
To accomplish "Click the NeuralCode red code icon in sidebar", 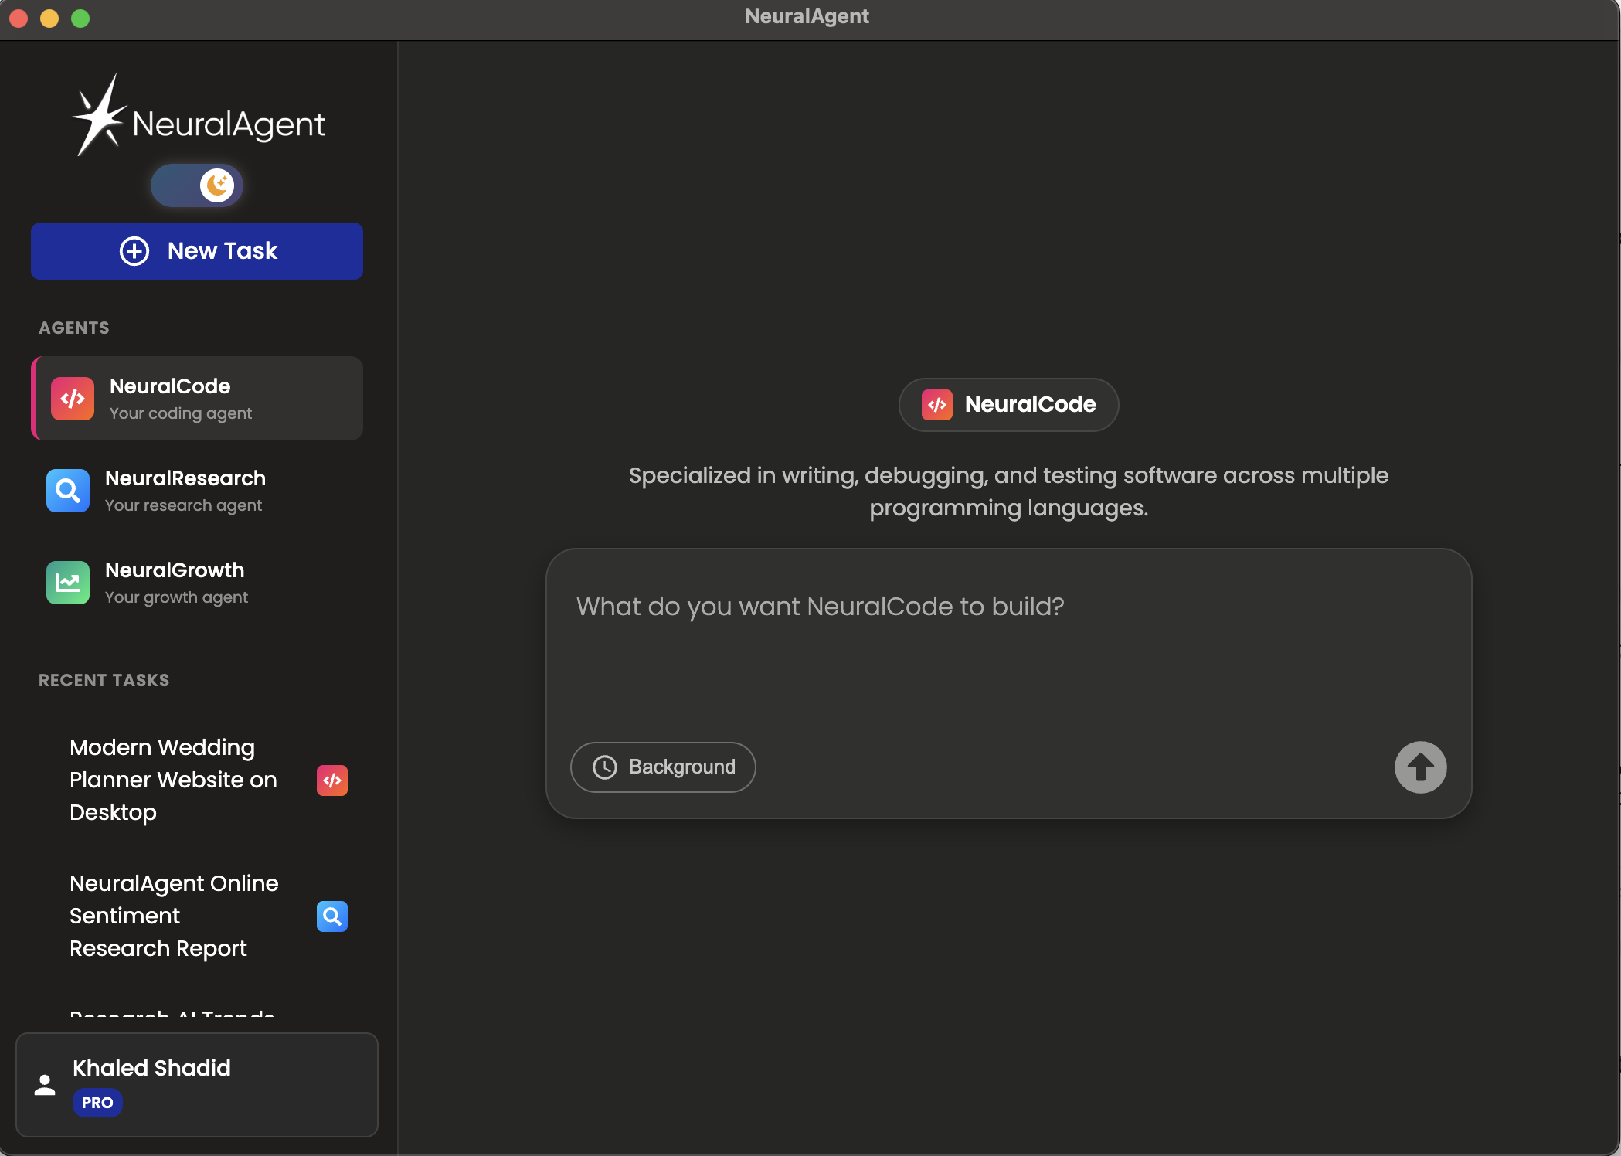I will (x=73, y=399).
